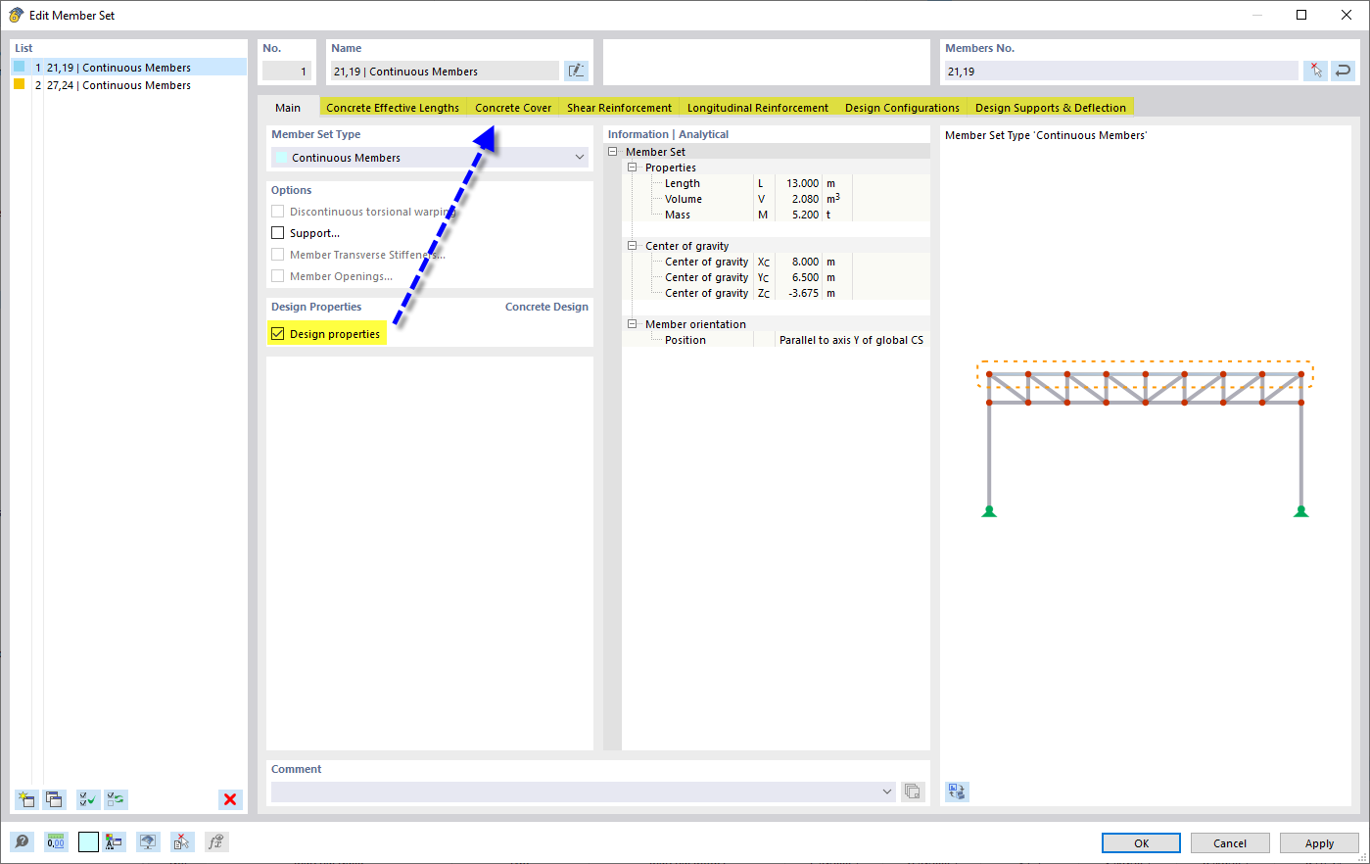
Task: Click the comment library icon
Action: pyautogui.click(x=913, y=792)
